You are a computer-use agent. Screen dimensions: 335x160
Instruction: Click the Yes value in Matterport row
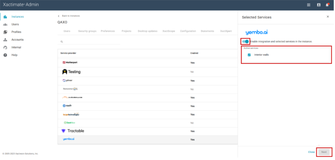(193, 63)
